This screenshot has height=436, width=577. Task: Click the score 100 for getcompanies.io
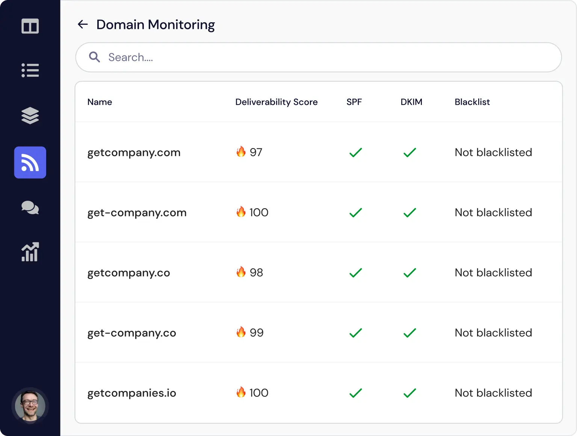coord(259,393)
